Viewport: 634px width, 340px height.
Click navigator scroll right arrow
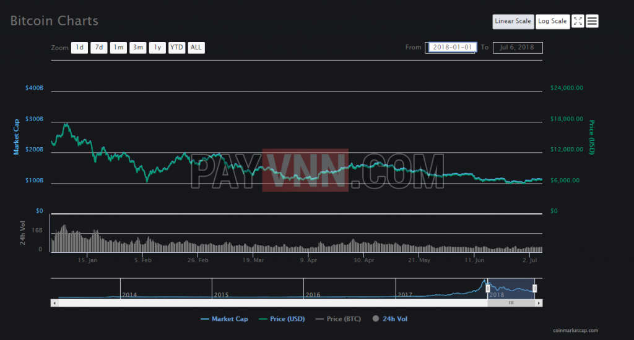[x=539, y=303]
